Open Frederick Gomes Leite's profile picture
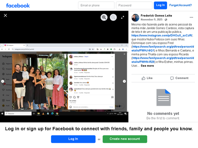The width and height of the screenshot is (198, 148). (x=135, y=18)
